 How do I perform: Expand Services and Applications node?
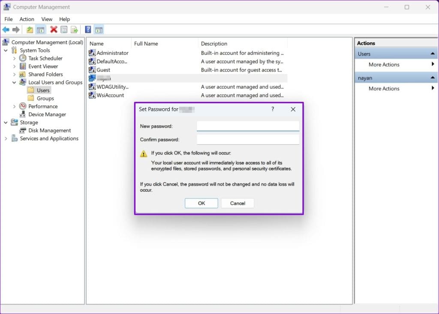point(5,138)
